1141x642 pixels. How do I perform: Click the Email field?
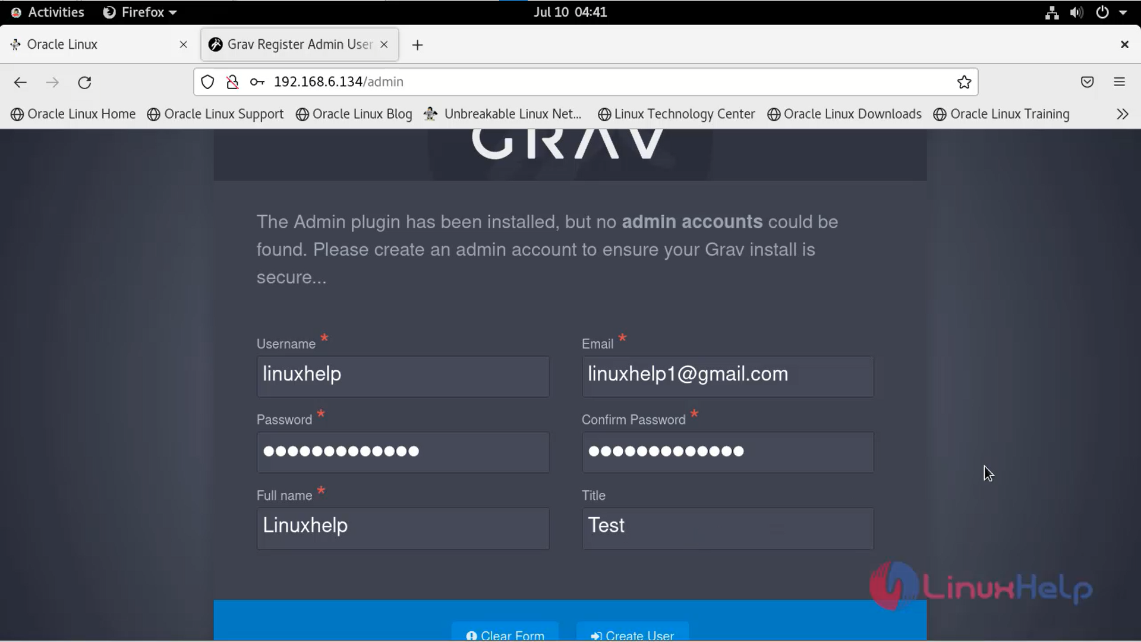coord(727,376)
